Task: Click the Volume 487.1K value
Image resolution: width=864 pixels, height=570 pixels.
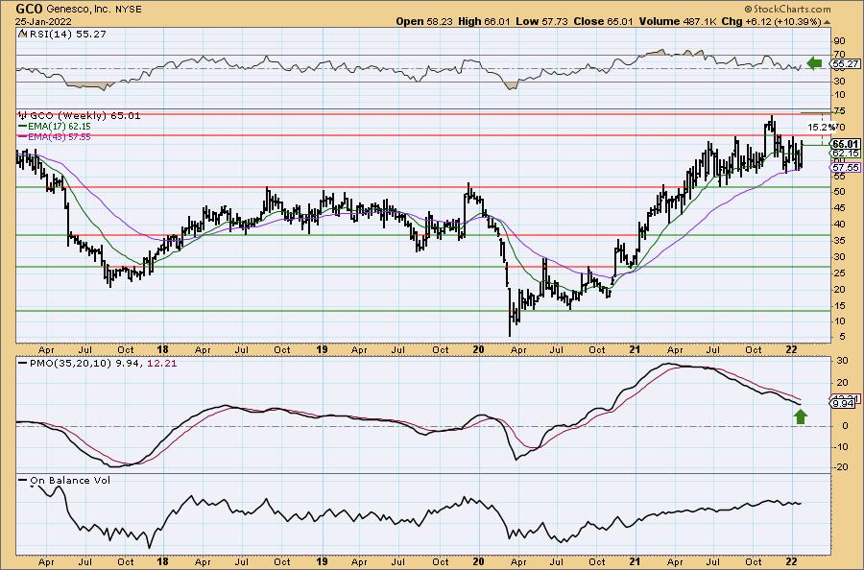Action: pyautogui.click(x=678, y=21)
